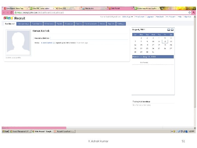Switch to Feature updates browser tab
Image resolution: width=197 pixels, height=148 pixels.
[147, 8]
